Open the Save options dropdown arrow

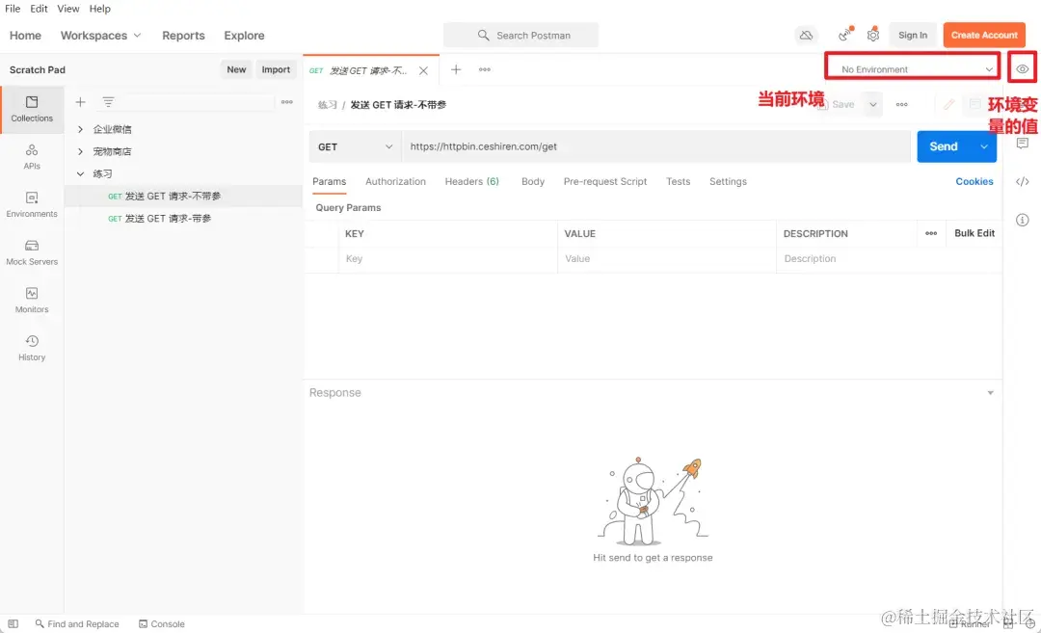click(x=873, y=104)
